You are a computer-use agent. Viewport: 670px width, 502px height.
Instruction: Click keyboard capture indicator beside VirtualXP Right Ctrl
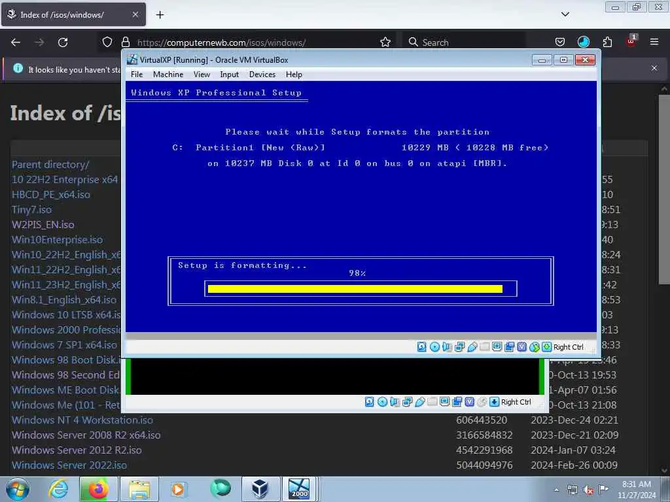(x=546, y=347)
